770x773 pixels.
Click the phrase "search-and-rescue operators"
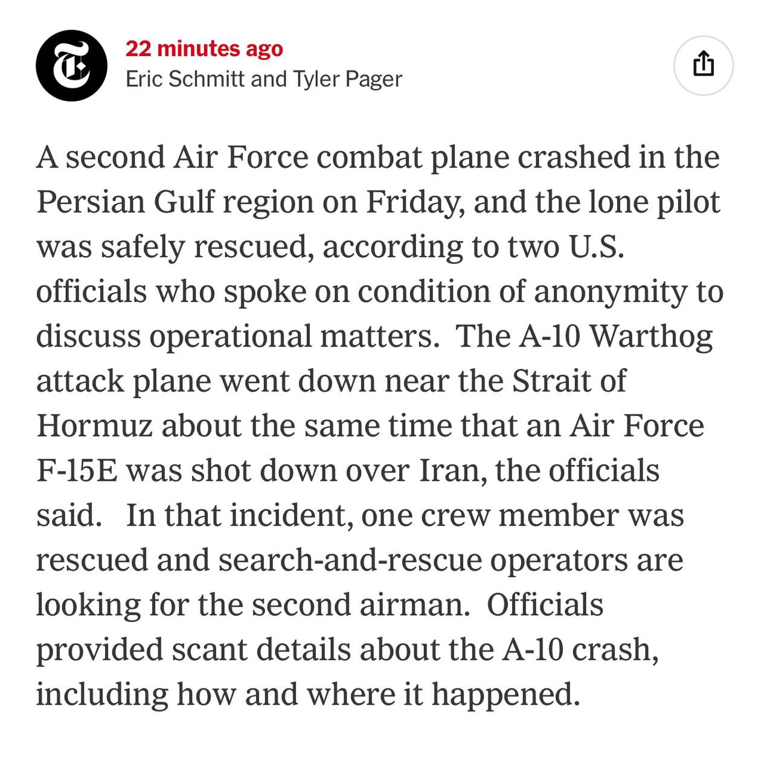[x=450, y=560]
